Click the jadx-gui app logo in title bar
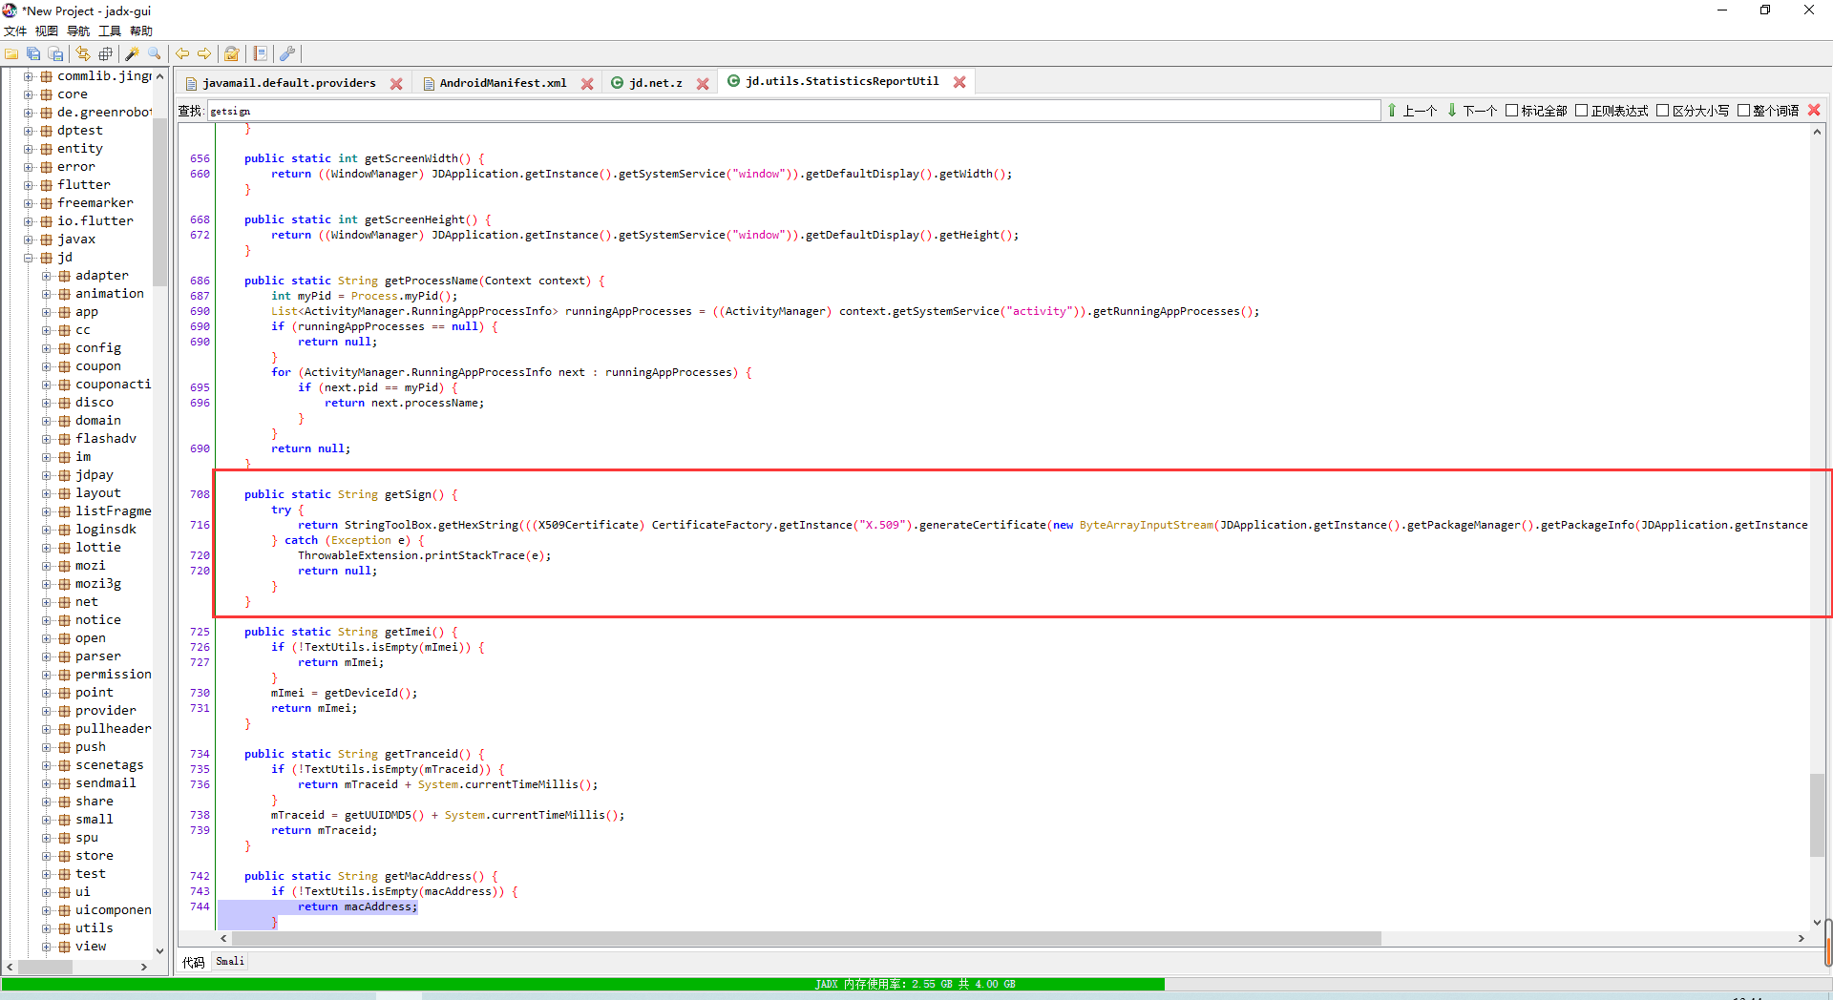The width and height of the screenshot is (1833, 1000). pyautogui.click(x=10, y=10)
